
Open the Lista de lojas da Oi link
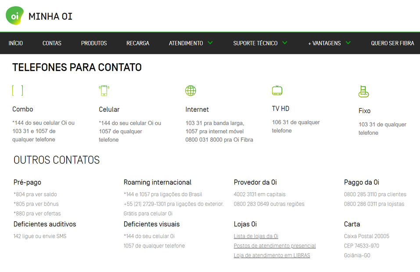point(256,236)
